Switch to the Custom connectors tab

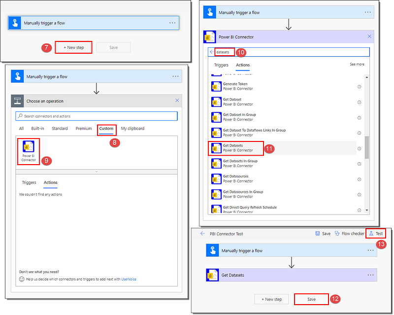[106, 129]
